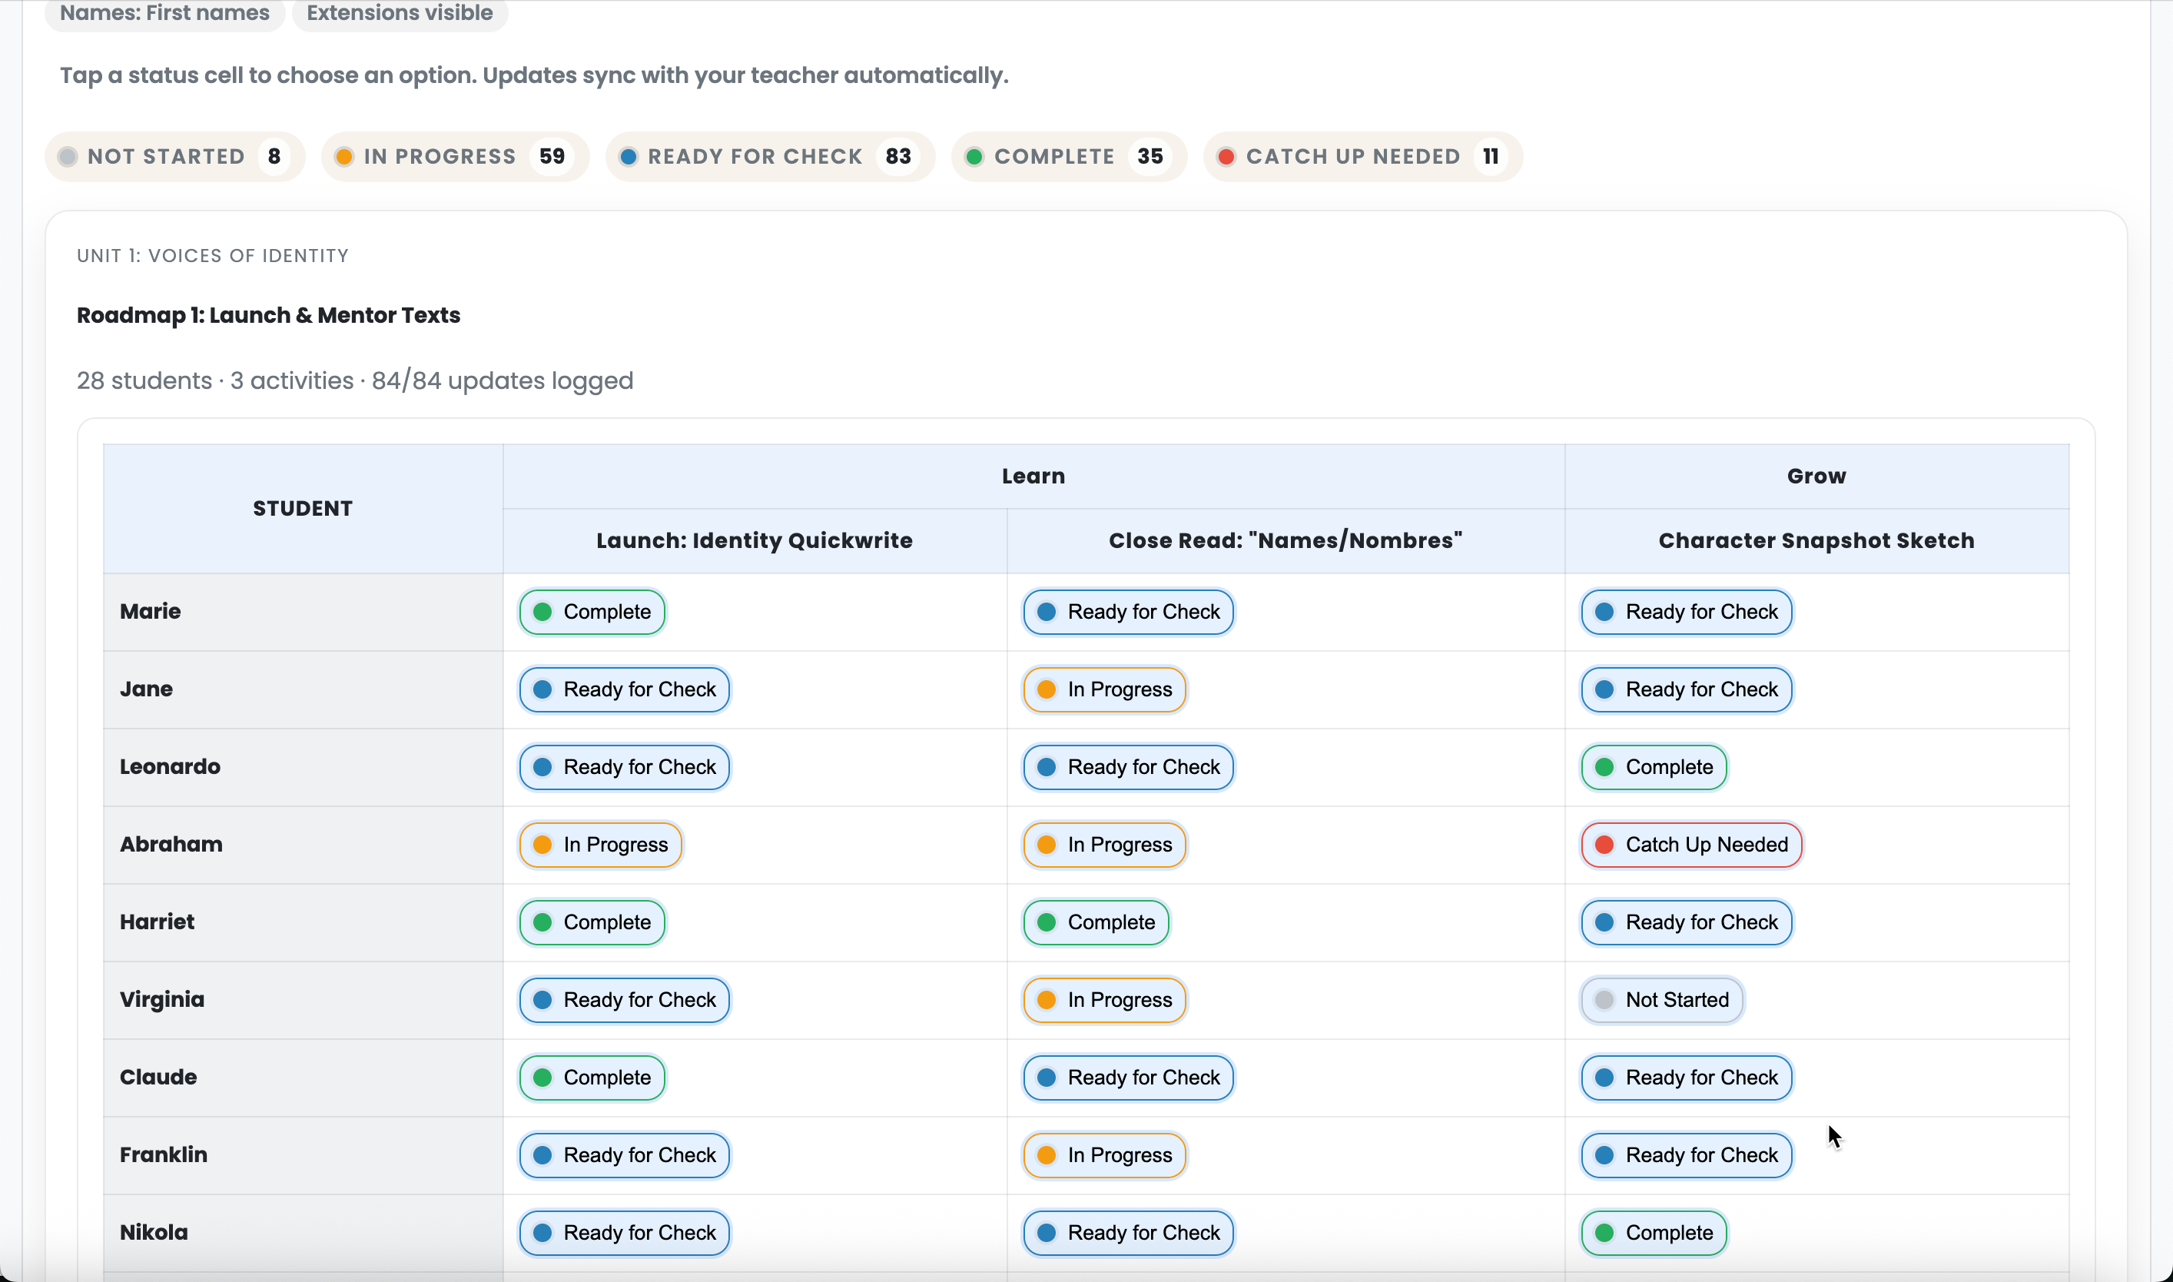Click the blue Ready for Check filter dot
This screenshot has height=1282, width=2173.
coord(629,156)
